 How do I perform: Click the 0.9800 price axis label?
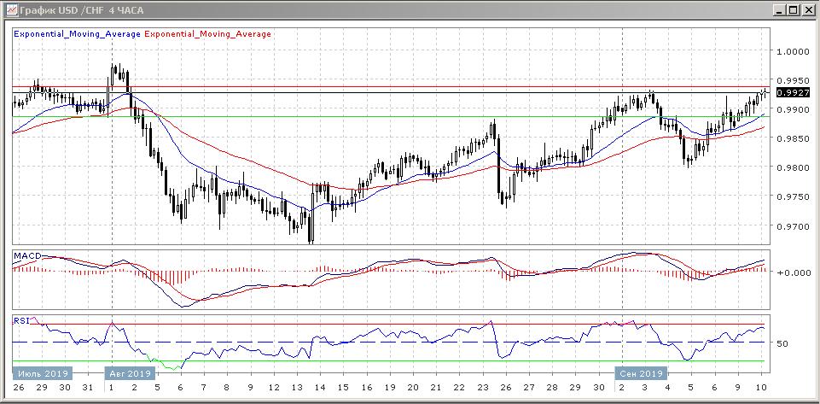point(793,168)
